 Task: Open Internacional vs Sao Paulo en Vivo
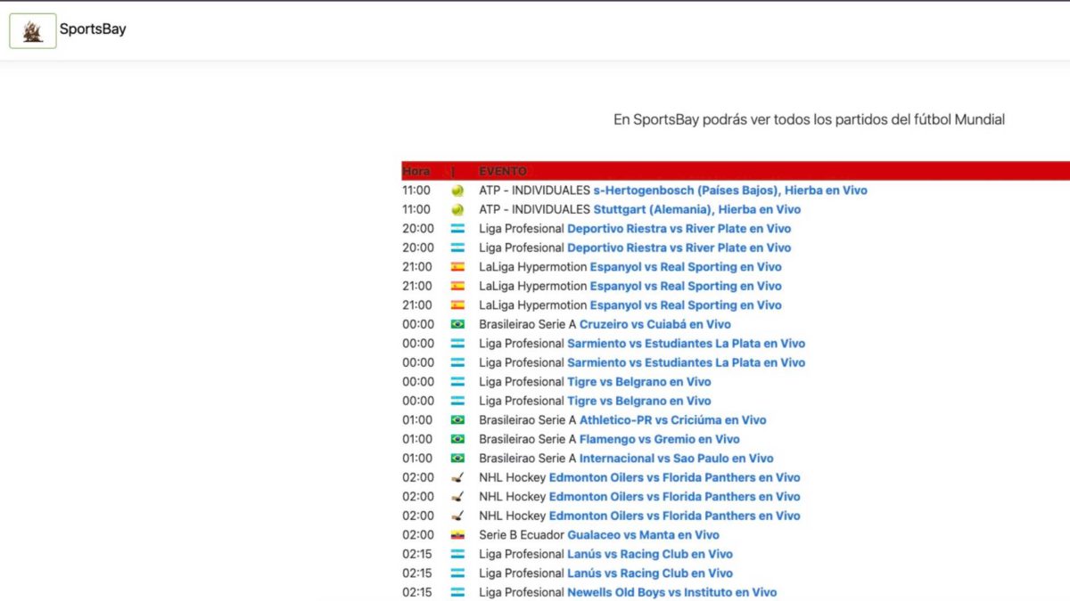pos(677,459)
